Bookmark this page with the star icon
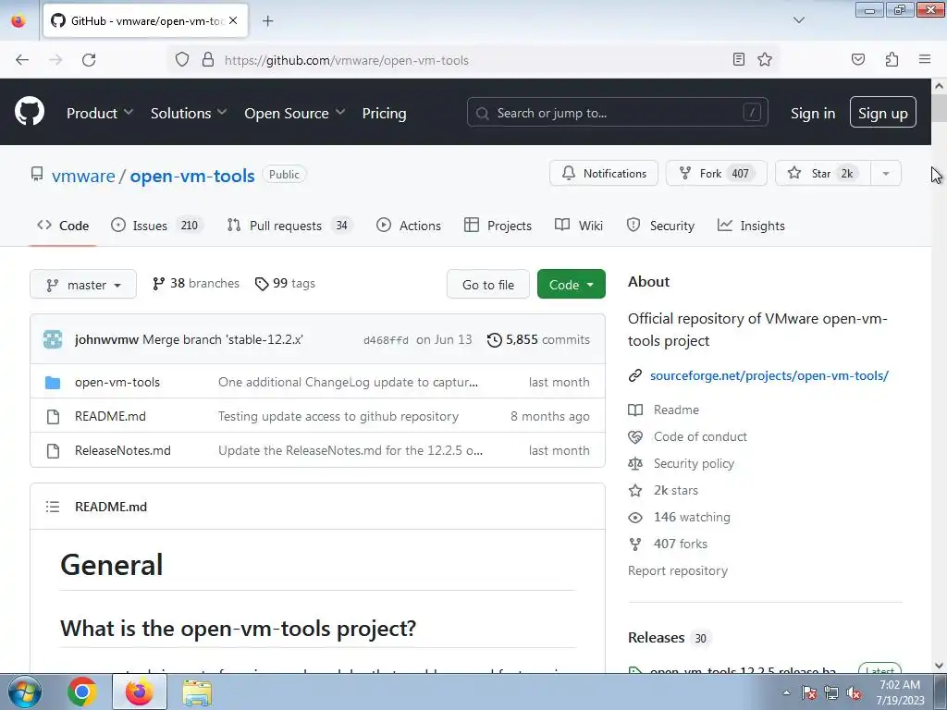The image size is (947, 710). coord(765,59)
